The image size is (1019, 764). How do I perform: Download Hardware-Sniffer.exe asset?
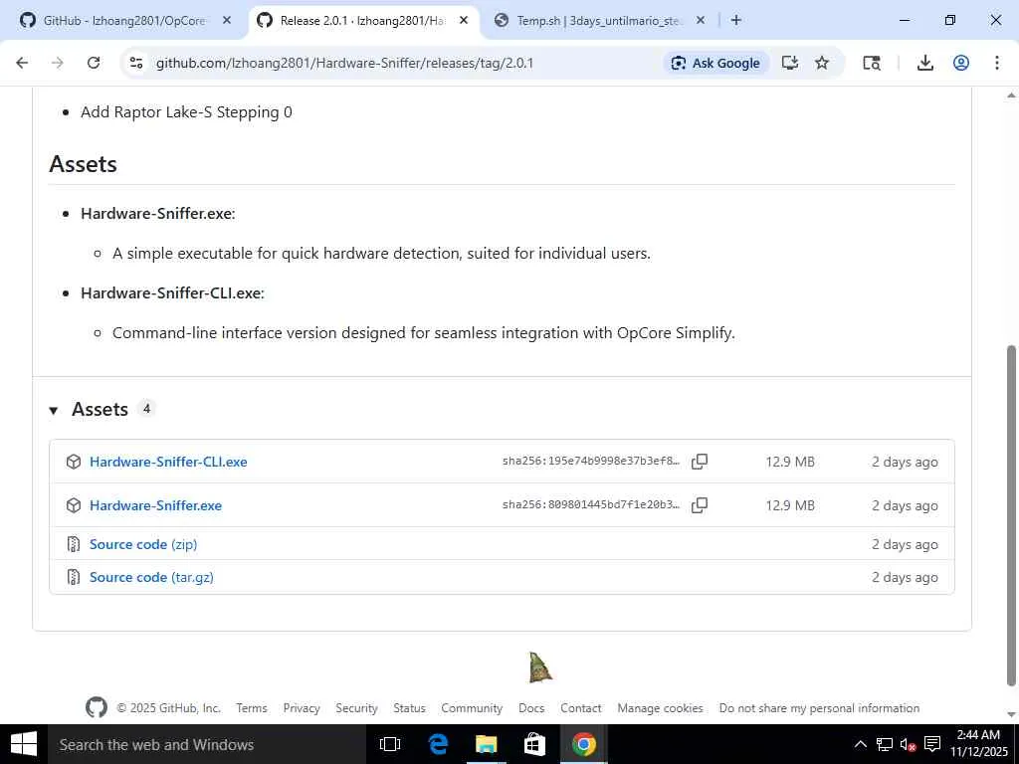point(156,505)
